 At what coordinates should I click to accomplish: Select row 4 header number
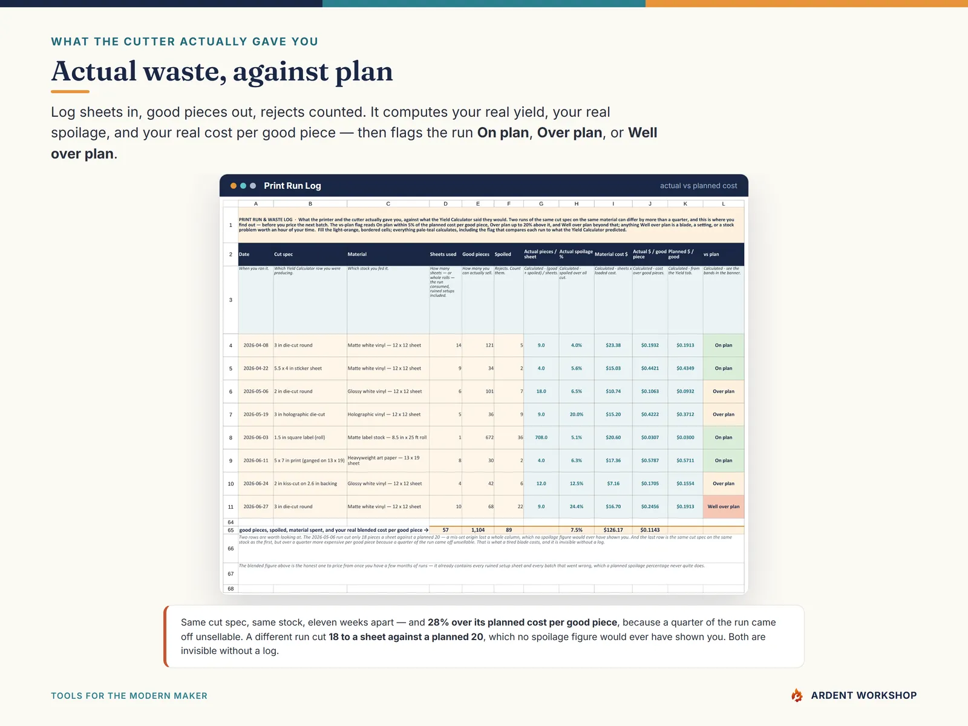pos(231,345)
